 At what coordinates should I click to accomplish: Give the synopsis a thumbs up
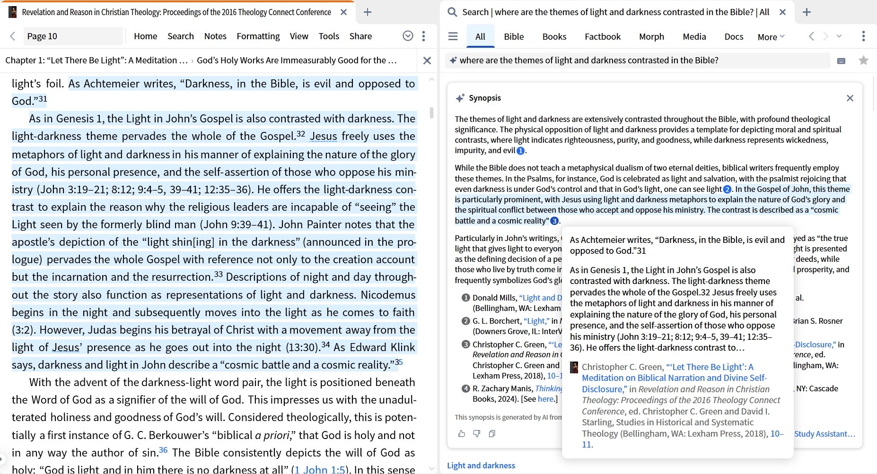click(x=462, y=433)
